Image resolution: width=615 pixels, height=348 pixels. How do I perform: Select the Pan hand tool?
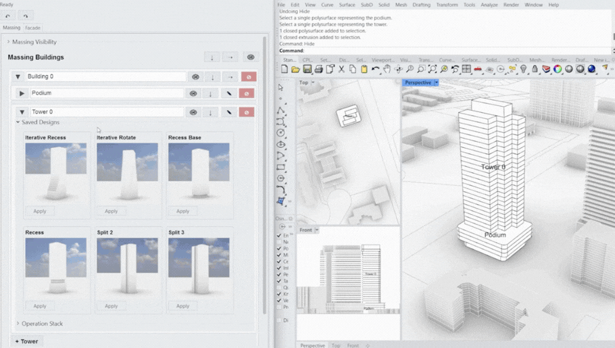click(387, 69)
